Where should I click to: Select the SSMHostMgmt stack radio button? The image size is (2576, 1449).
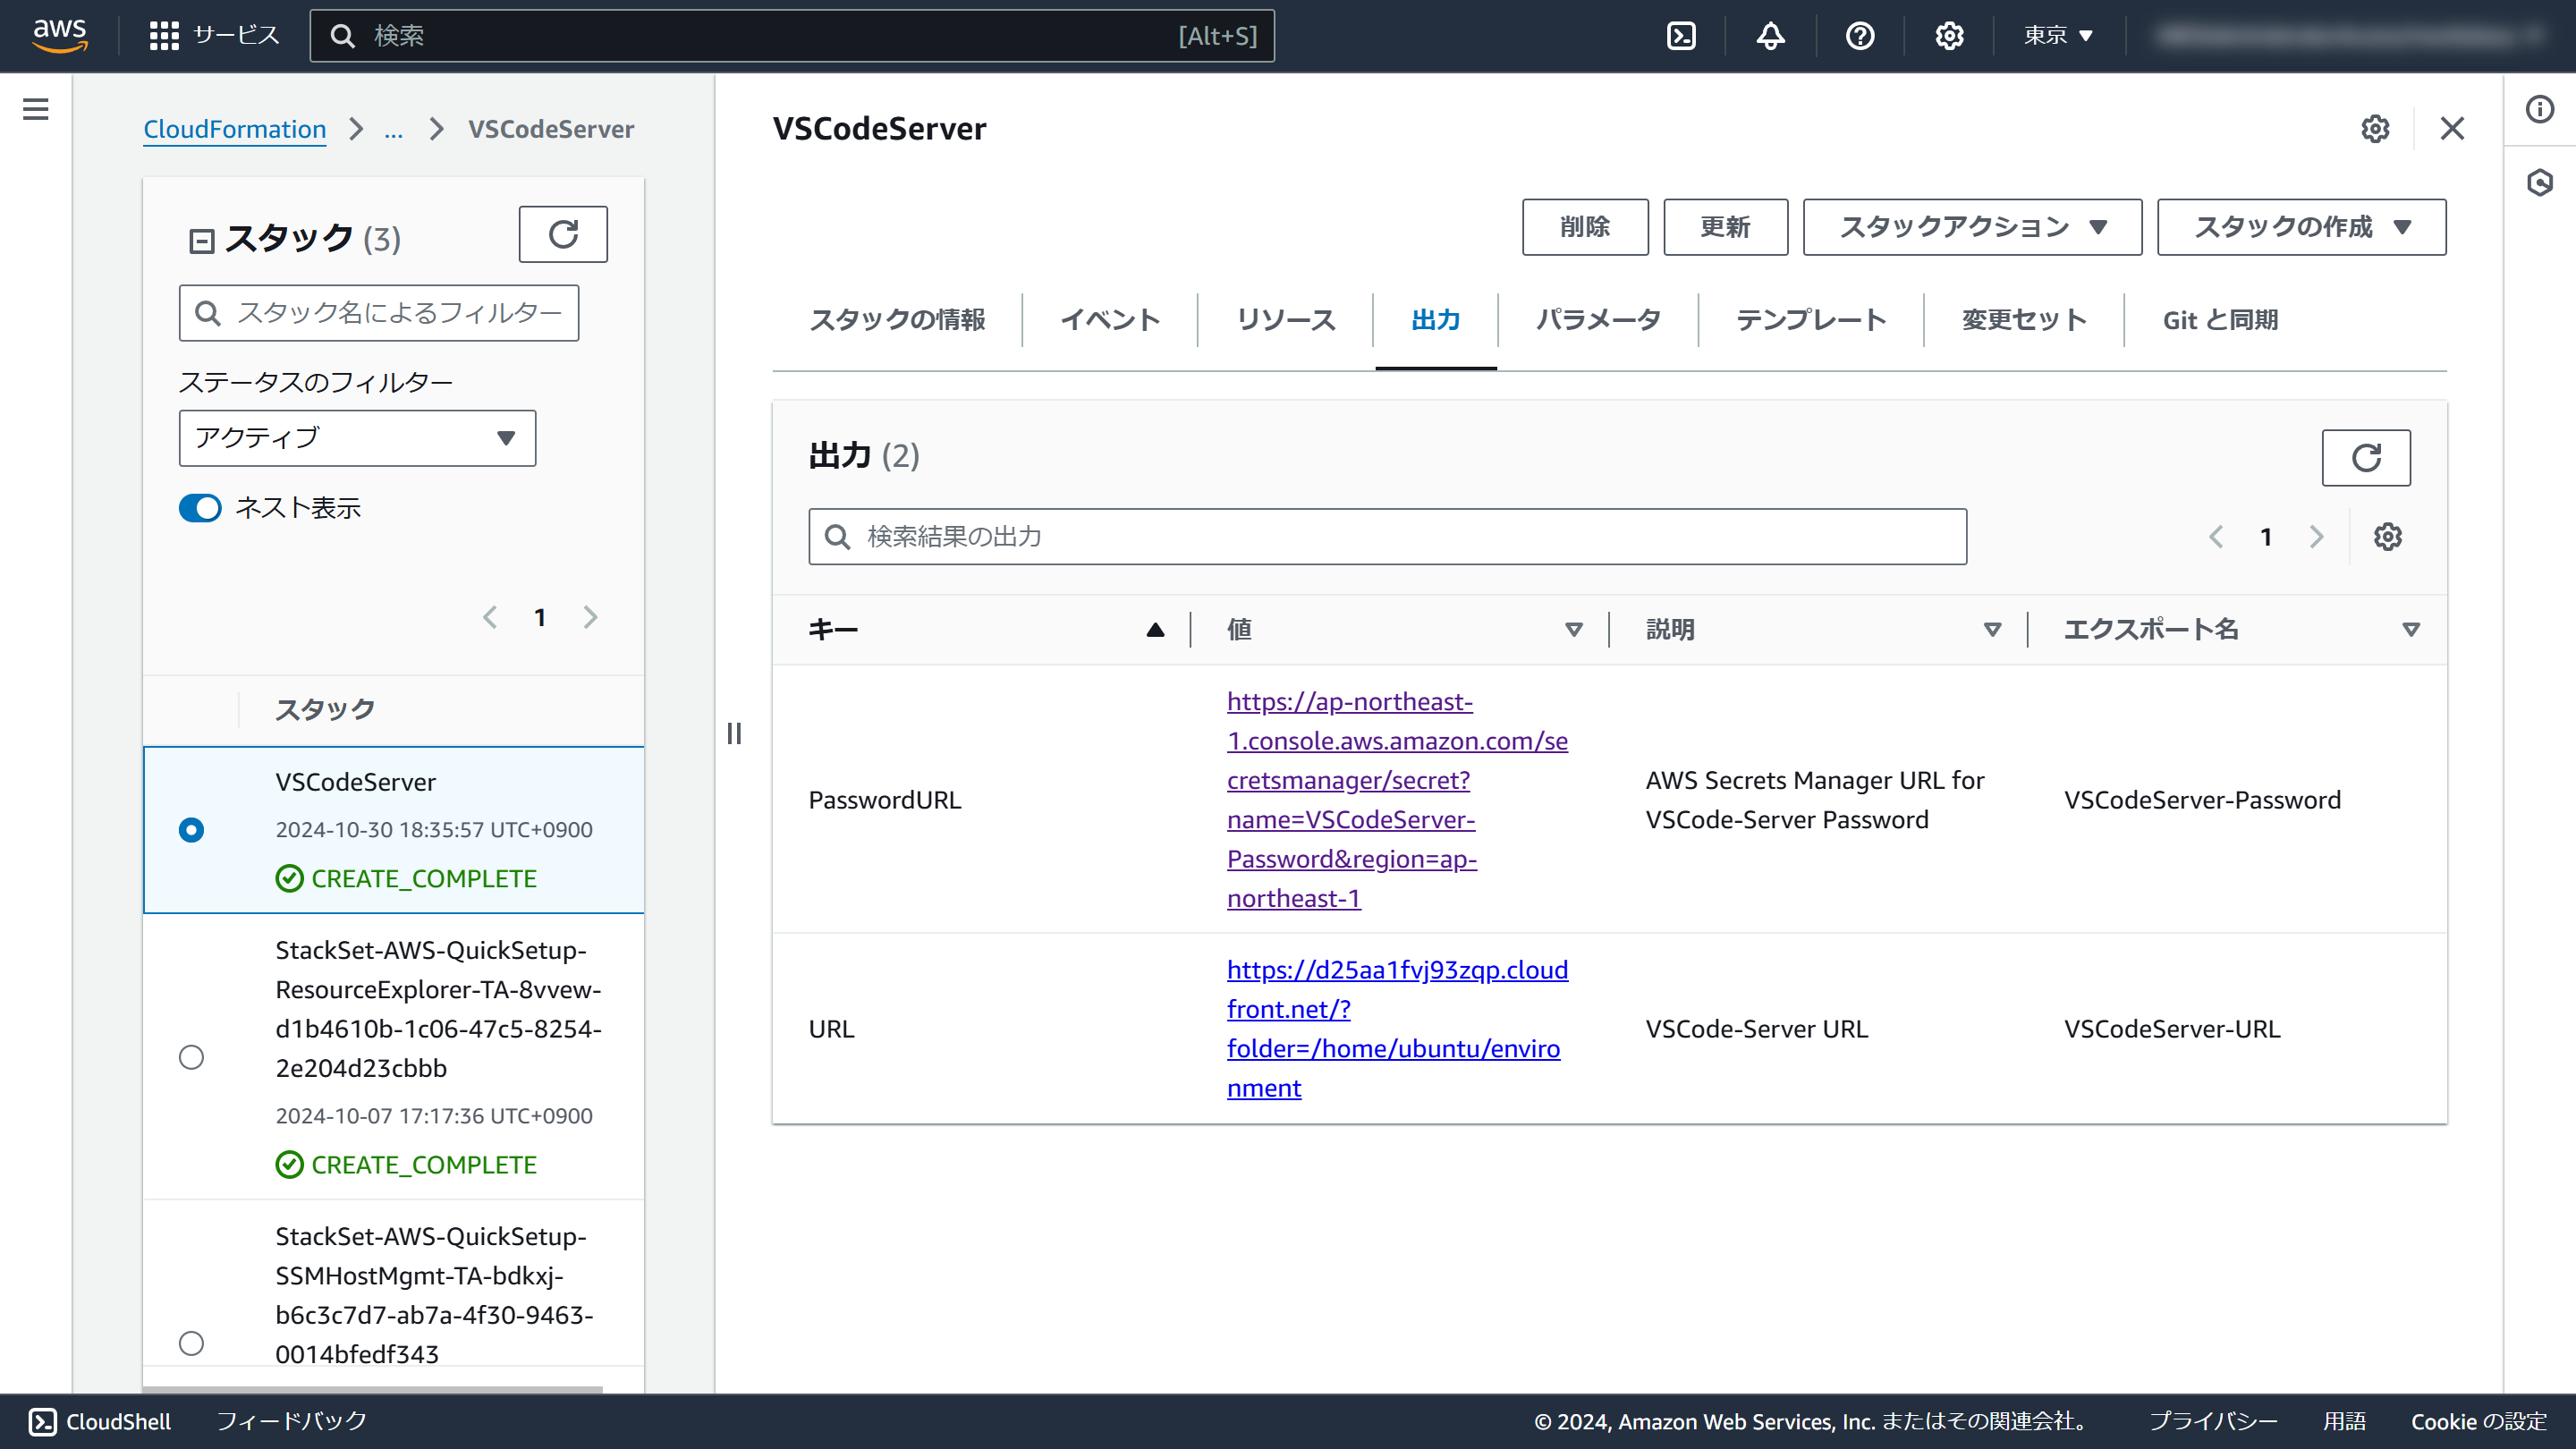tap(191, 1343)
